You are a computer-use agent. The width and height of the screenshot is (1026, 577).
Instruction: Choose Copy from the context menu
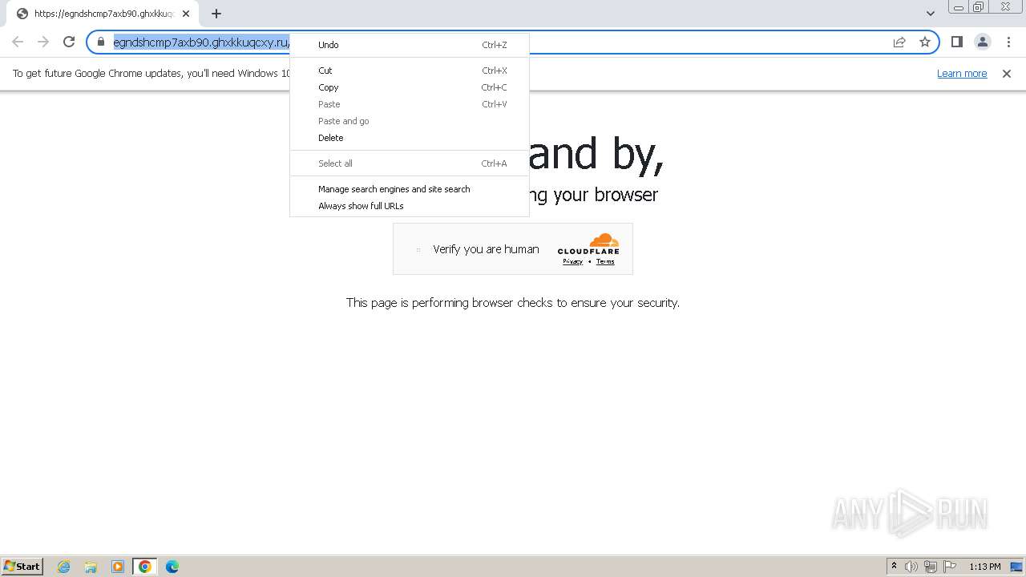(x=410, y=87)
